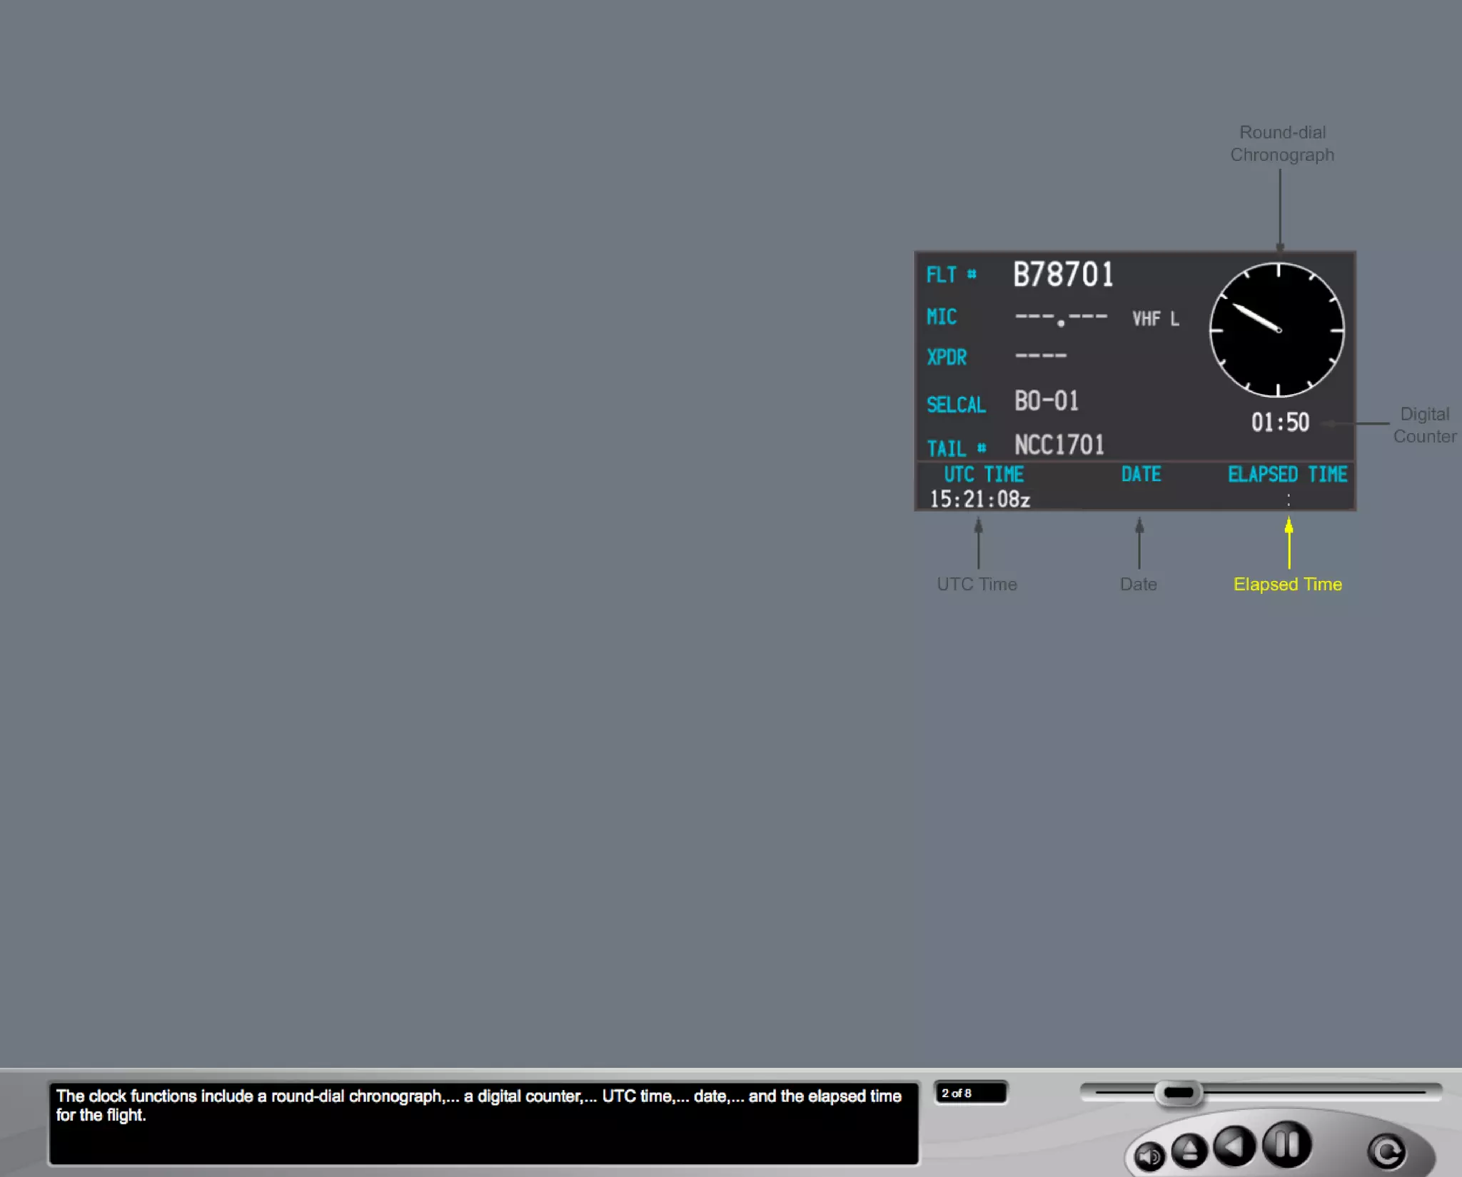Image resolution: width=1462 pixels, height=1177 pixels.
Task: Click the Date annotation label
Action: [x=1138, y=584]
